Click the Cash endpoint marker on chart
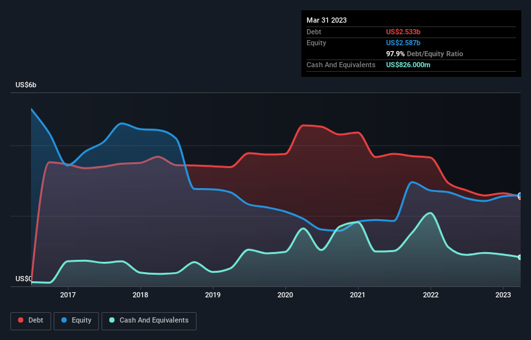The image size is (531, 340). (520, 257)
